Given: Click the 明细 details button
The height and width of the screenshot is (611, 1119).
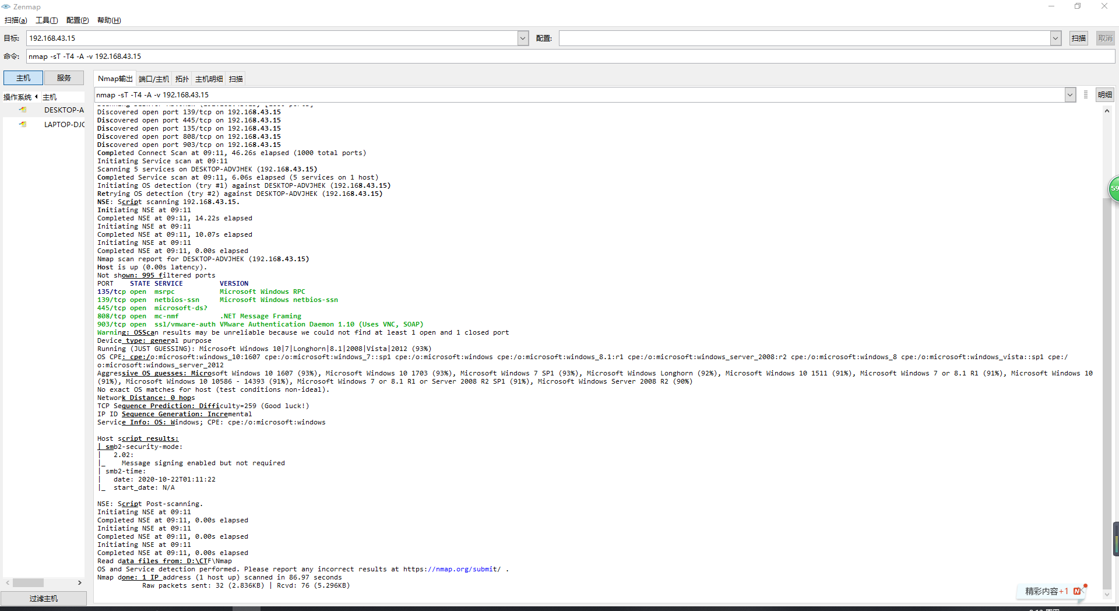Looking at the screenshot, I should 1105,94.
